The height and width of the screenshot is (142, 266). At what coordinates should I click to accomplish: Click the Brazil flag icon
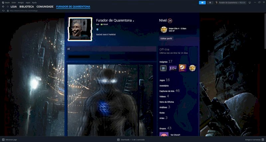102,24
